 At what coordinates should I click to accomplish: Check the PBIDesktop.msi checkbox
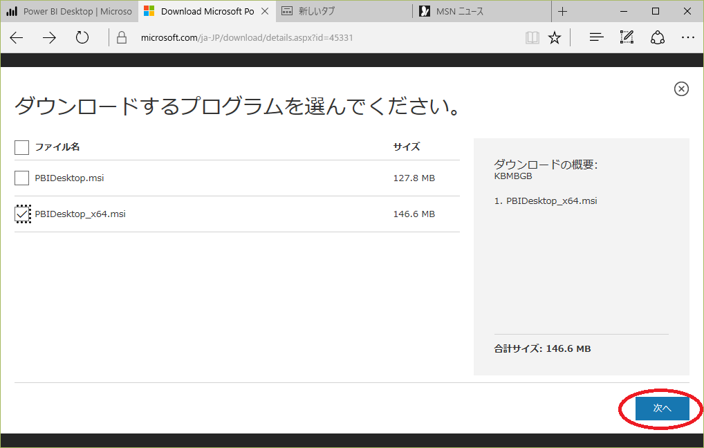pyautogui.click(x=21, y=178)
